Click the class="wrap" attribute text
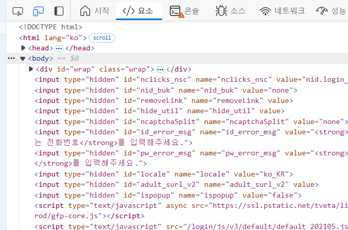Image resolution: width=348 pixels, height=230 pixels. click(125, 69)
